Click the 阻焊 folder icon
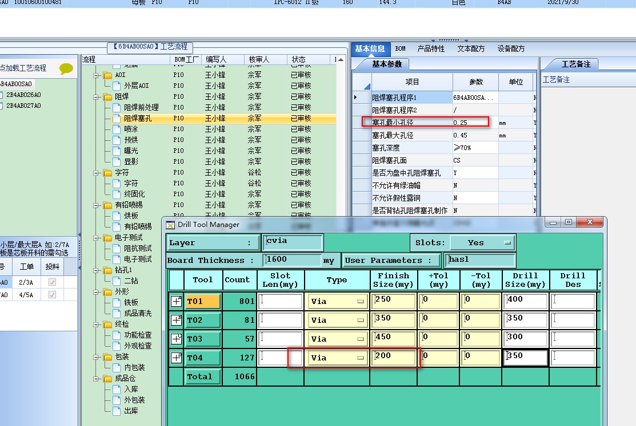Screen dimensions: 636x426 pyautogui.click(x=107, y=97)
